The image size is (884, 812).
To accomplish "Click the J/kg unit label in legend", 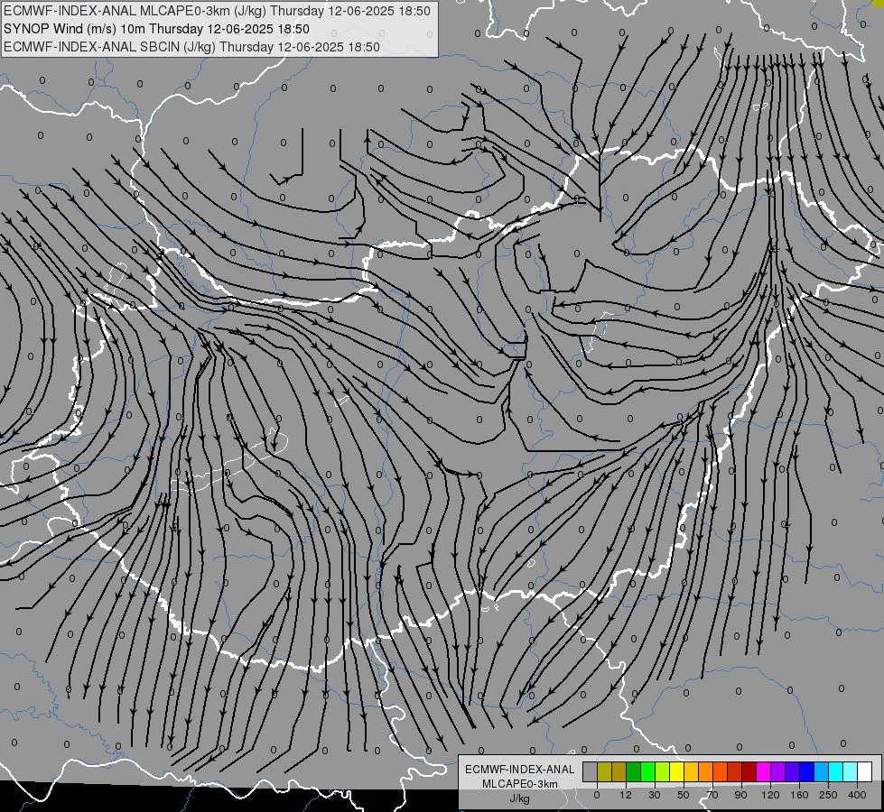I will [519, 798].
